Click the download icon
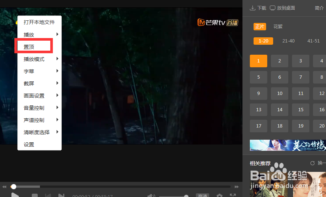The width and height of the screenshot is (326, 197). pos(252,8)
